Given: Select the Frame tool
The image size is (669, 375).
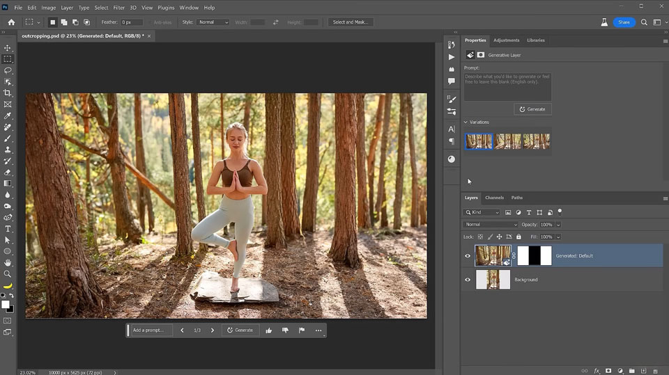Looking at the screenshot, I should click(x=7, y=104).
